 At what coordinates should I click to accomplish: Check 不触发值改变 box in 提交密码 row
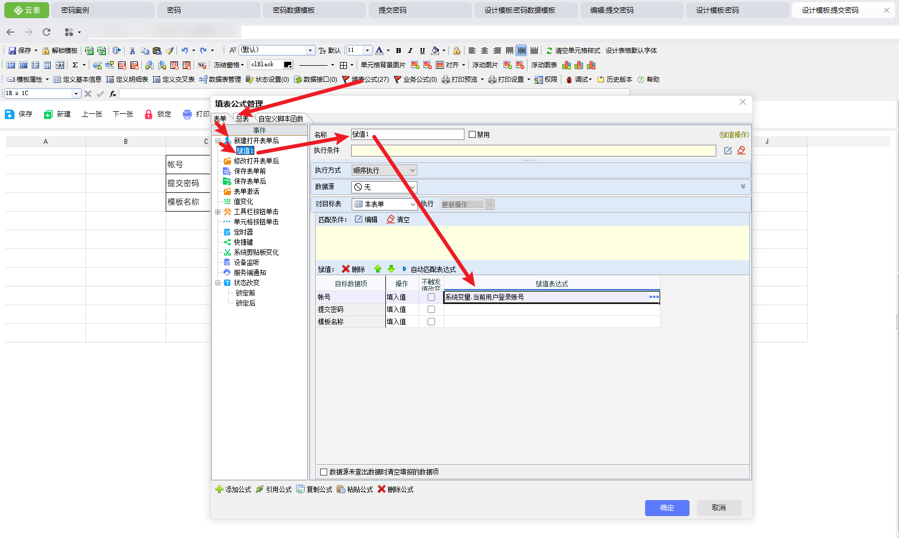431,309
